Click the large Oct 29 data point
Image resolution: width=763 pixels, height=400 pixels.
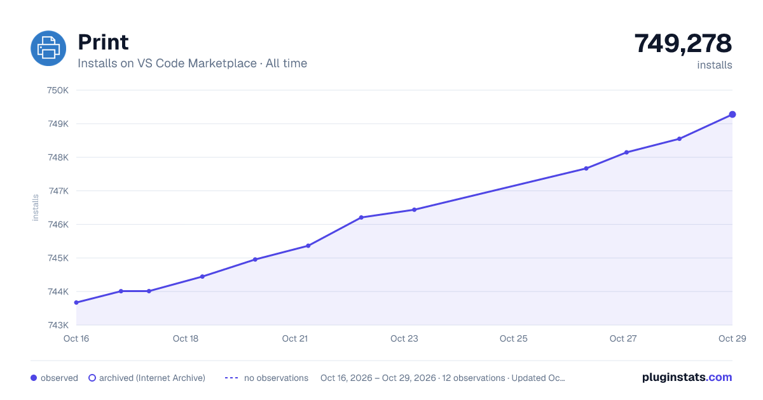coord(732,114)
